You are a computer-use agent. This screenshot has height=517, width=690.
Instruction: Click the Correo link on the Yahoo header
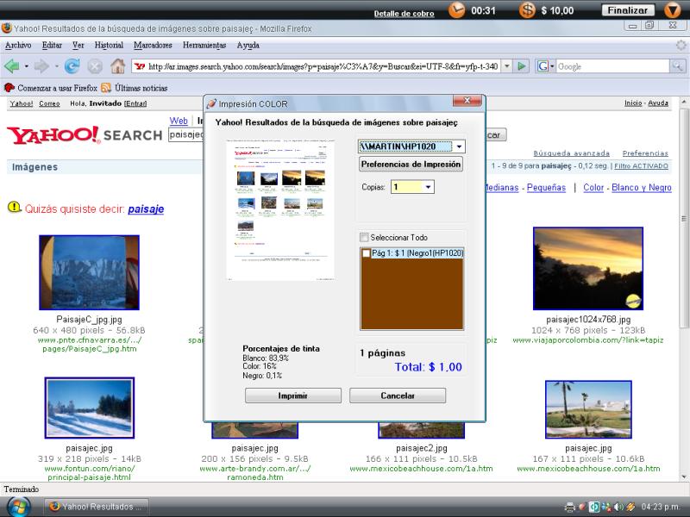point(49,103)
